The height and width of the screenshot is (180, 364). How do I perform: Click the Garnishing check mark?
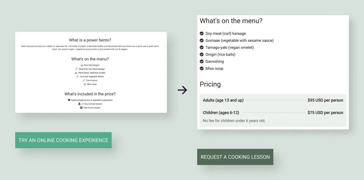pos(202,61)
